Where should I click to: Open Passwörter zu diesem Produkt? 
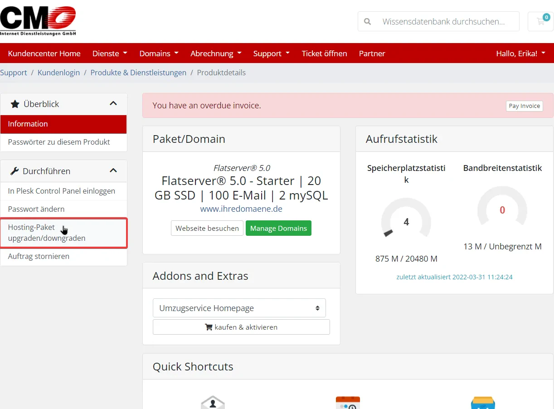[x=63, y=142]
